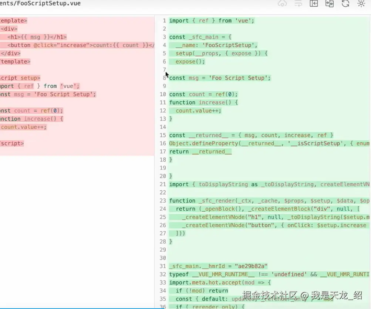The height and width of the screenshot is (309, 371).
Task: Click "expose();" on line 6
Action: [190, 62]
